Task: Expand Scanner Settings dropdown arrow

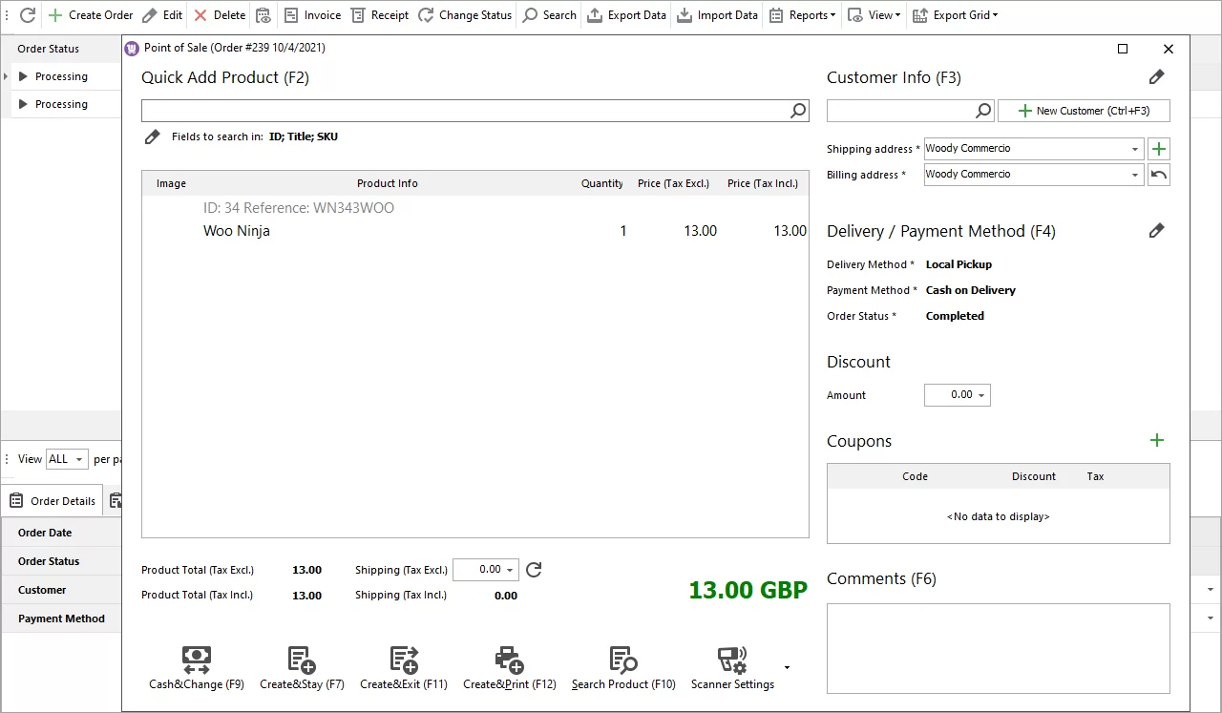Action: pyautogui.click(x=787, y=667)
